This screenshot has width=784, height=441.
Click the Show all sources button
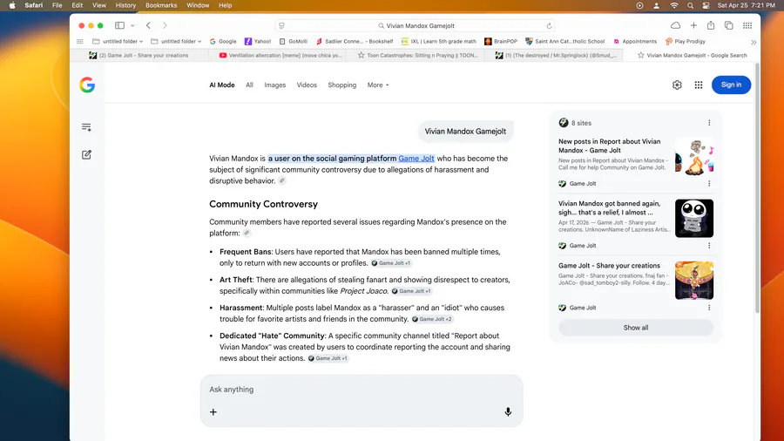(x=635, y=328)
